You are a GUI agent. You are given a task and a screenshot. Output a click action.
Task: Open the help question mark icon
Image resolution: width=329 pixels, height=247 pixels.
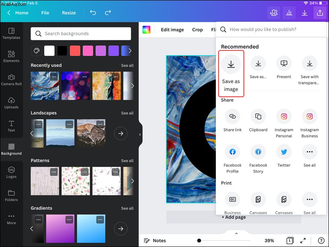point(321,240)
